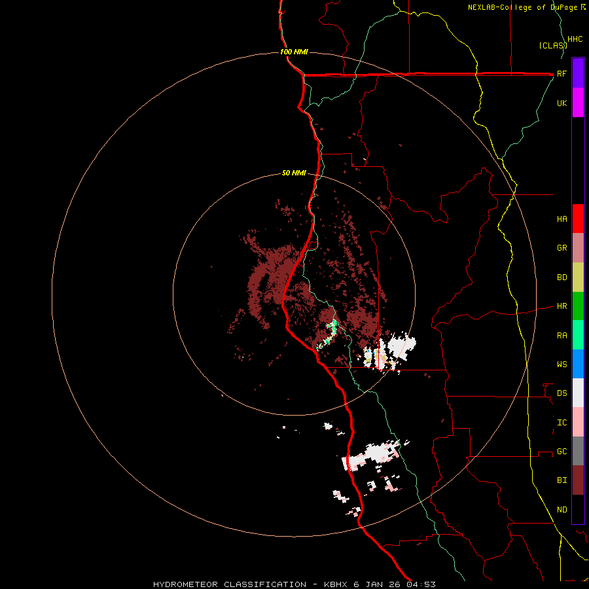Click the HHC product code label
The width and height of the screenshot is (589, 589).
(x=575, y=39)
